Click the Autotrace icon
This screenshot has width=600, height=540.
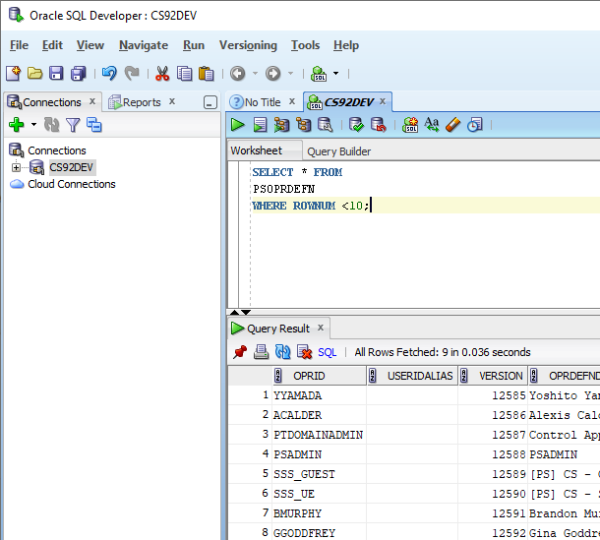tap(304, 125)
